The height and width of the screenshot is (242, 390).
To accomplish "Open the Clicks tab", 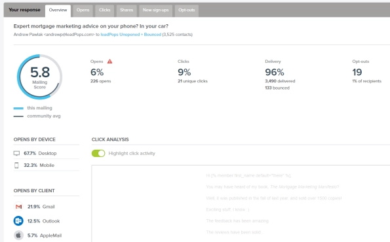I will tap(104, 10).
